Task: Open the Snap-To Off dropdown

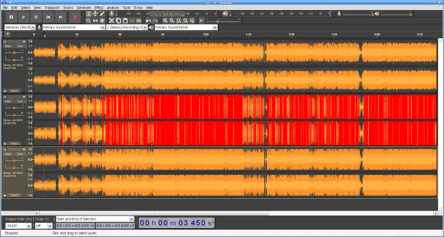Action: pyautogui.click(x=43, y=226)
